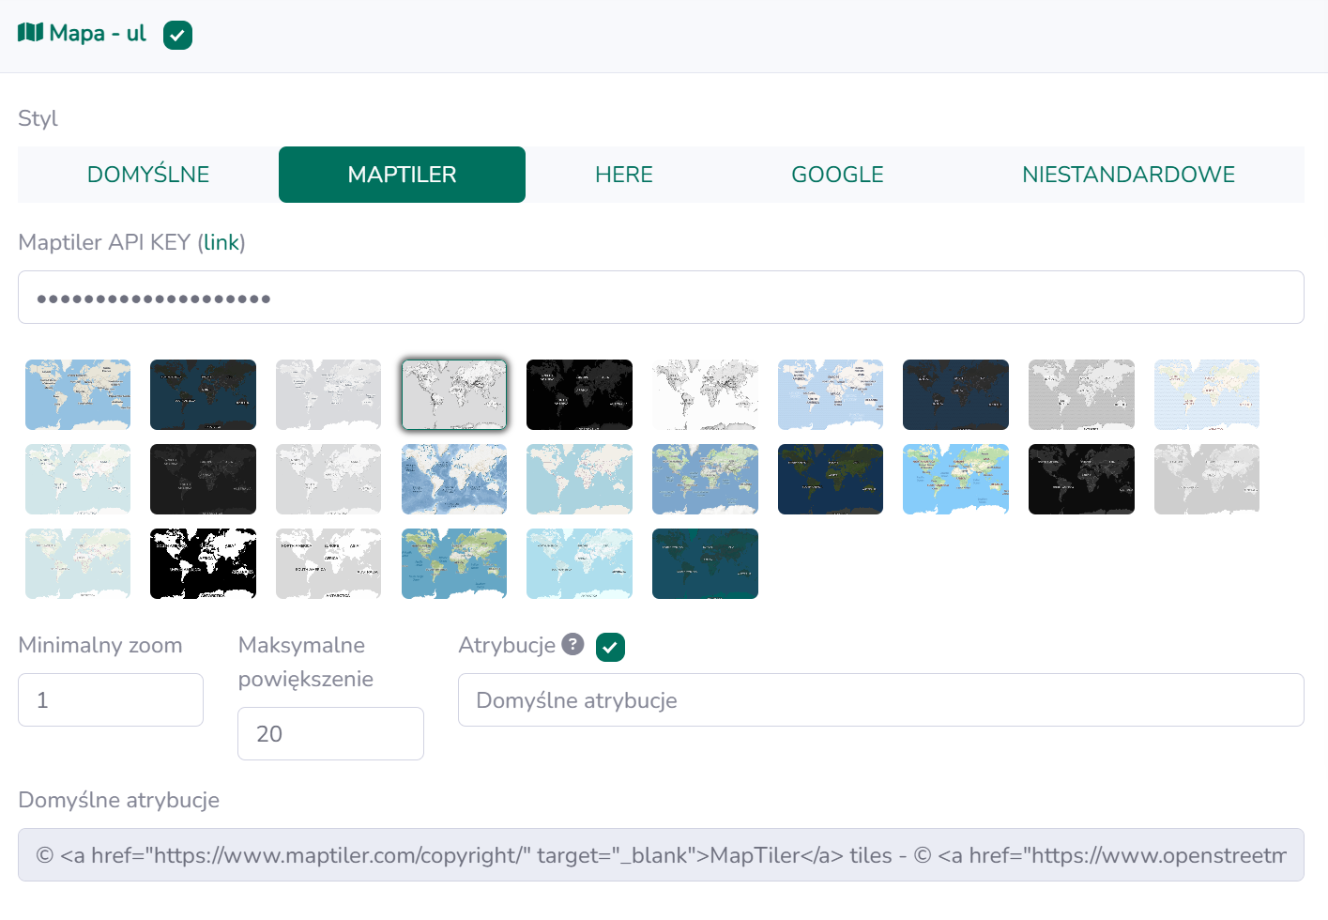Open the Maptiler API key link
This screenshot has width=1328, height=920.
[x=221, y=242]
